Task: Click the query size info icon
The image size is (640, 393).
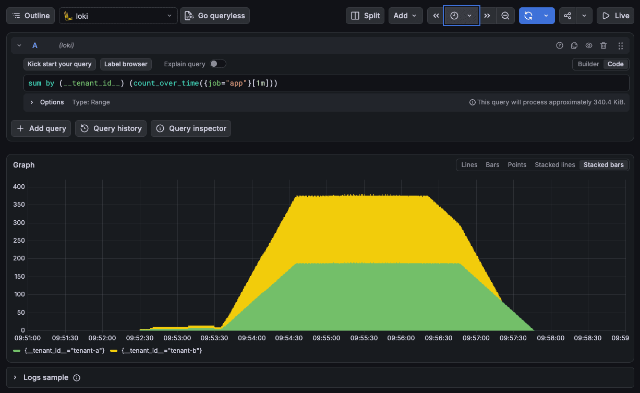Action: pos(473,102)
